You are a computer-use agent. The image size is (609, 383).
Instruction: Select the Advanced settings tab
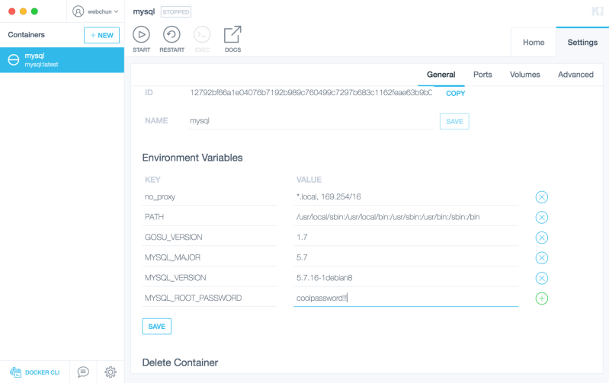point(575,75)
